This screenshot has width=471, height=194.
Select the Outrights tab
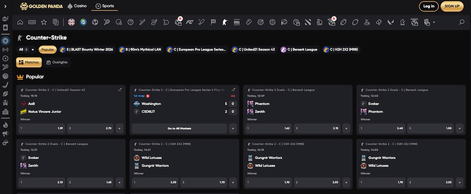(x=57, y=62)
